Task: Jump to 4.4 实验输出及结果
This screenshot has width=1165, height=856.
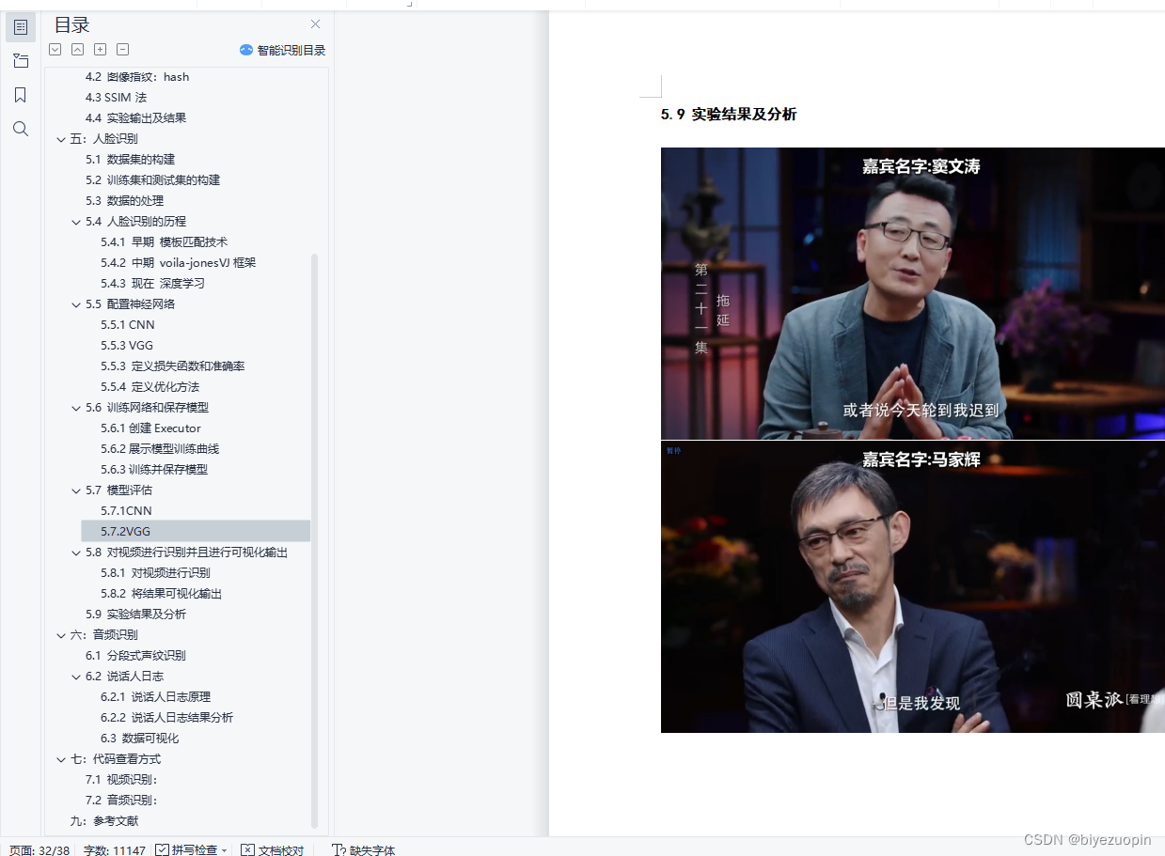Action: (135, 118)
